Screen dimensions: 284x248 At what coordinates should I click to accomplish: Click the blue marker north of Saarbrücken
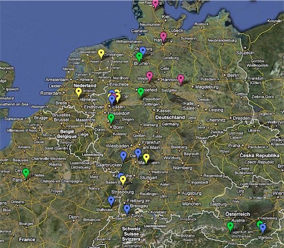pos(123,156)
